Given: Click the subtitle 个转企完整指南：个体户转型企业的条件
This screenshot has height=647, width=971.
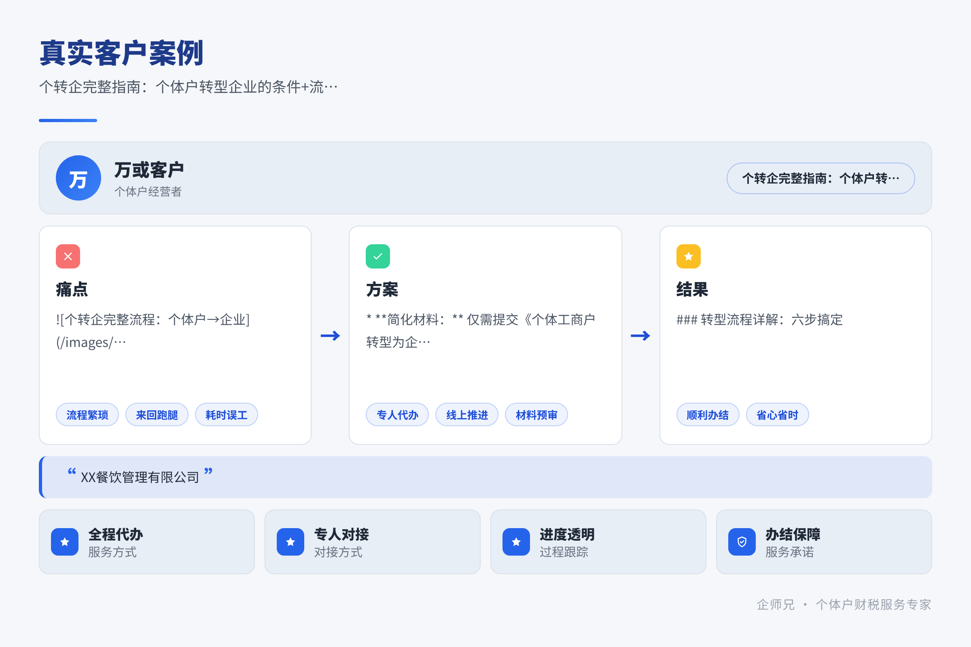Looking at the screenshot, I should 188,87.
